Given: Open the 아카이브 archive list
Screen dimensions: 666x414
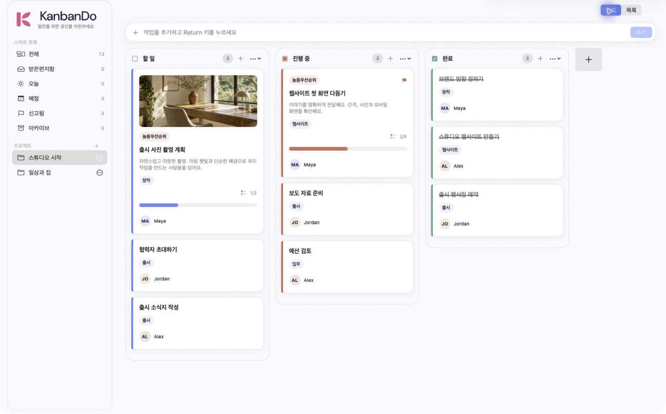Looking at the screenshot, I should pyautogui.click(x=60, y=128).
